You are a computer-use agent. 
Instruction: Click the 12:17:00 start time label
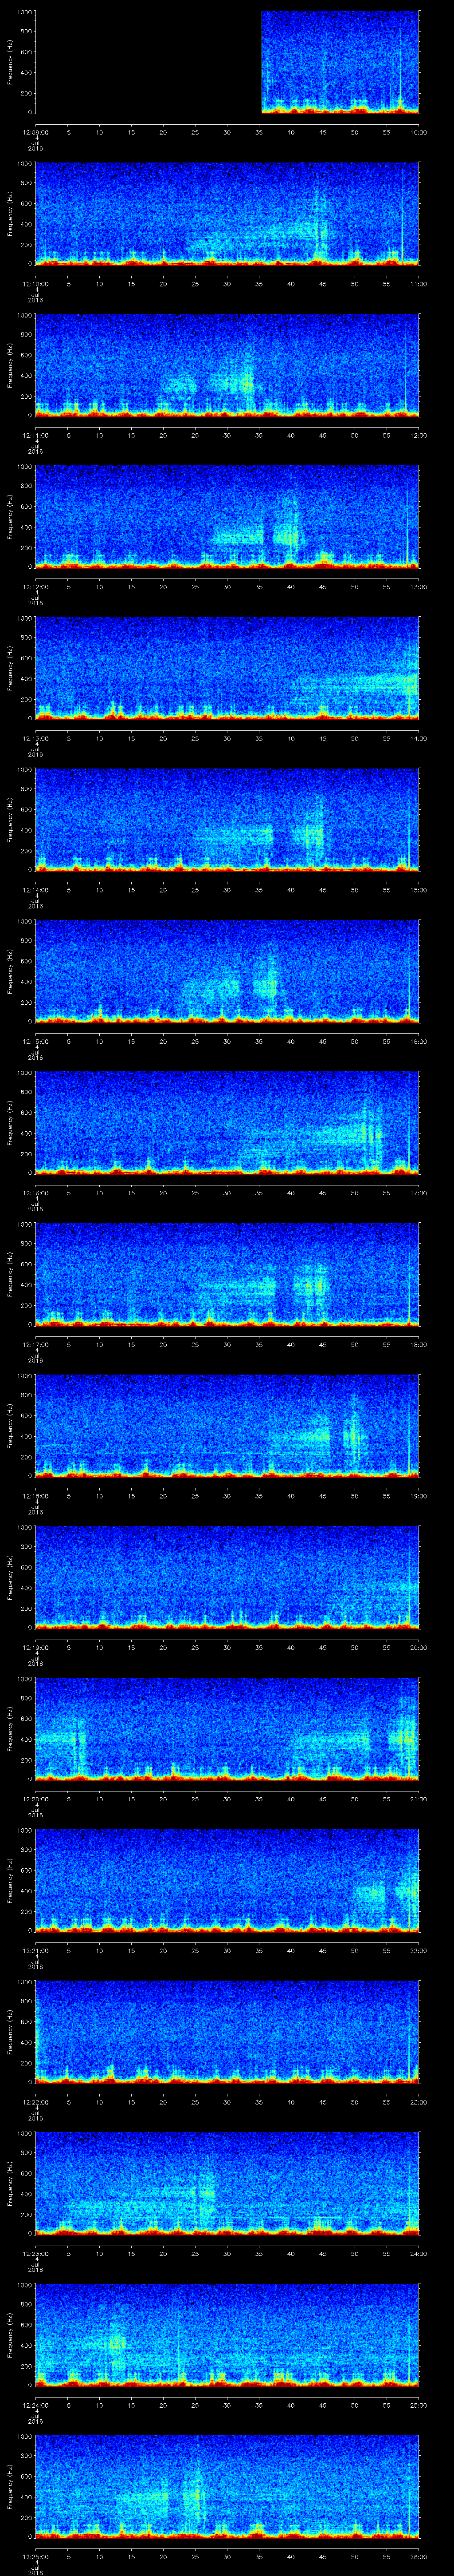click(x=36, y=1344)
